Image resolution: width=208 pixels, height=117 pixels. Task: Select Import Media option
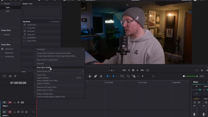pyautogui.click(x=59, y=78)
